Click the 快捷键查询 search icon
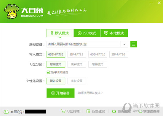This screenshot has height=116, width=163. pyautogui.click(x=140, y=112)
